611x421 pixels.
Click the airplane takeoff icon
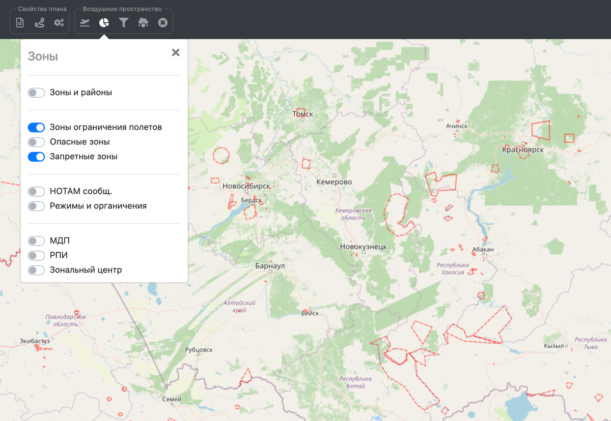85,22
